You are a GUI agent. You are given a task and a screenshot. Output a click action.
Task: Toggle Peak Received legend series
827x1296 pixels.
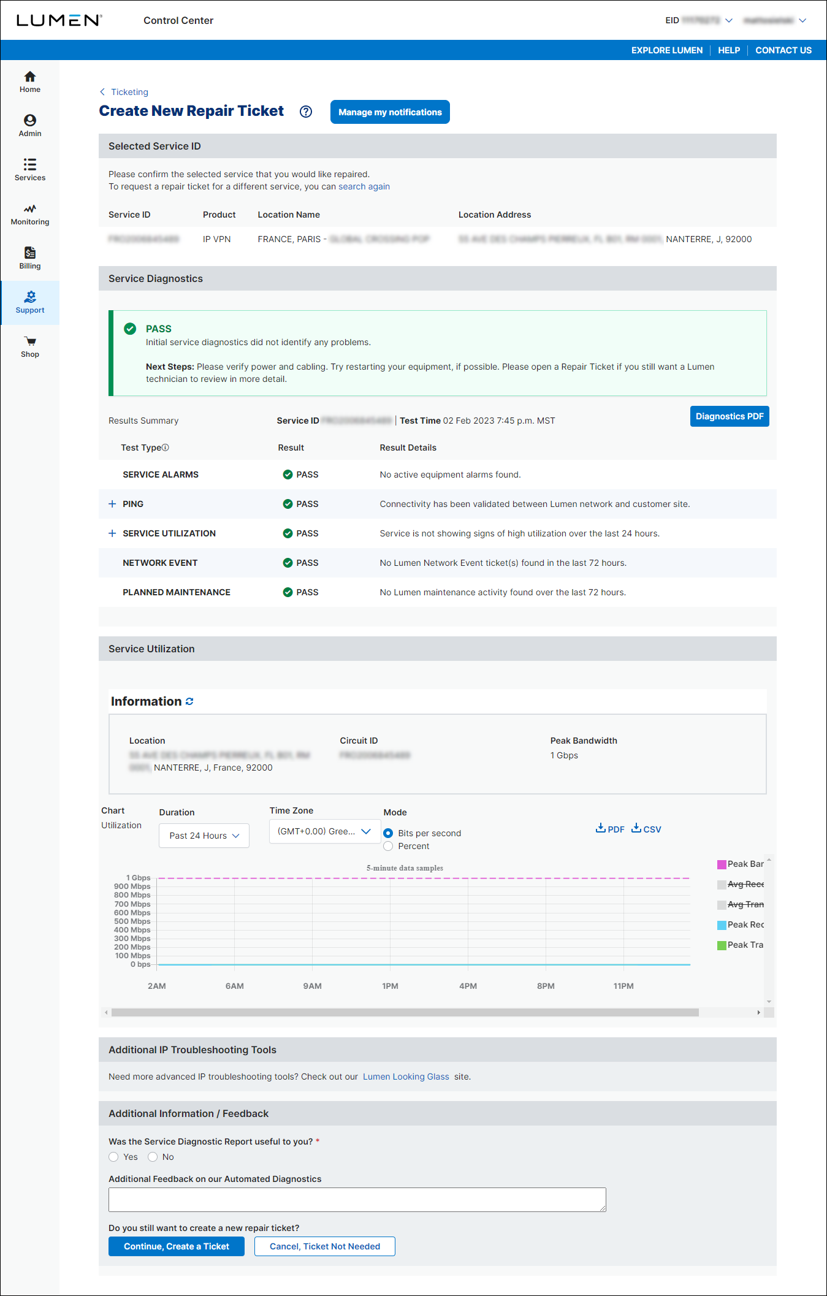pyautogui.click(x=741, y=924)
